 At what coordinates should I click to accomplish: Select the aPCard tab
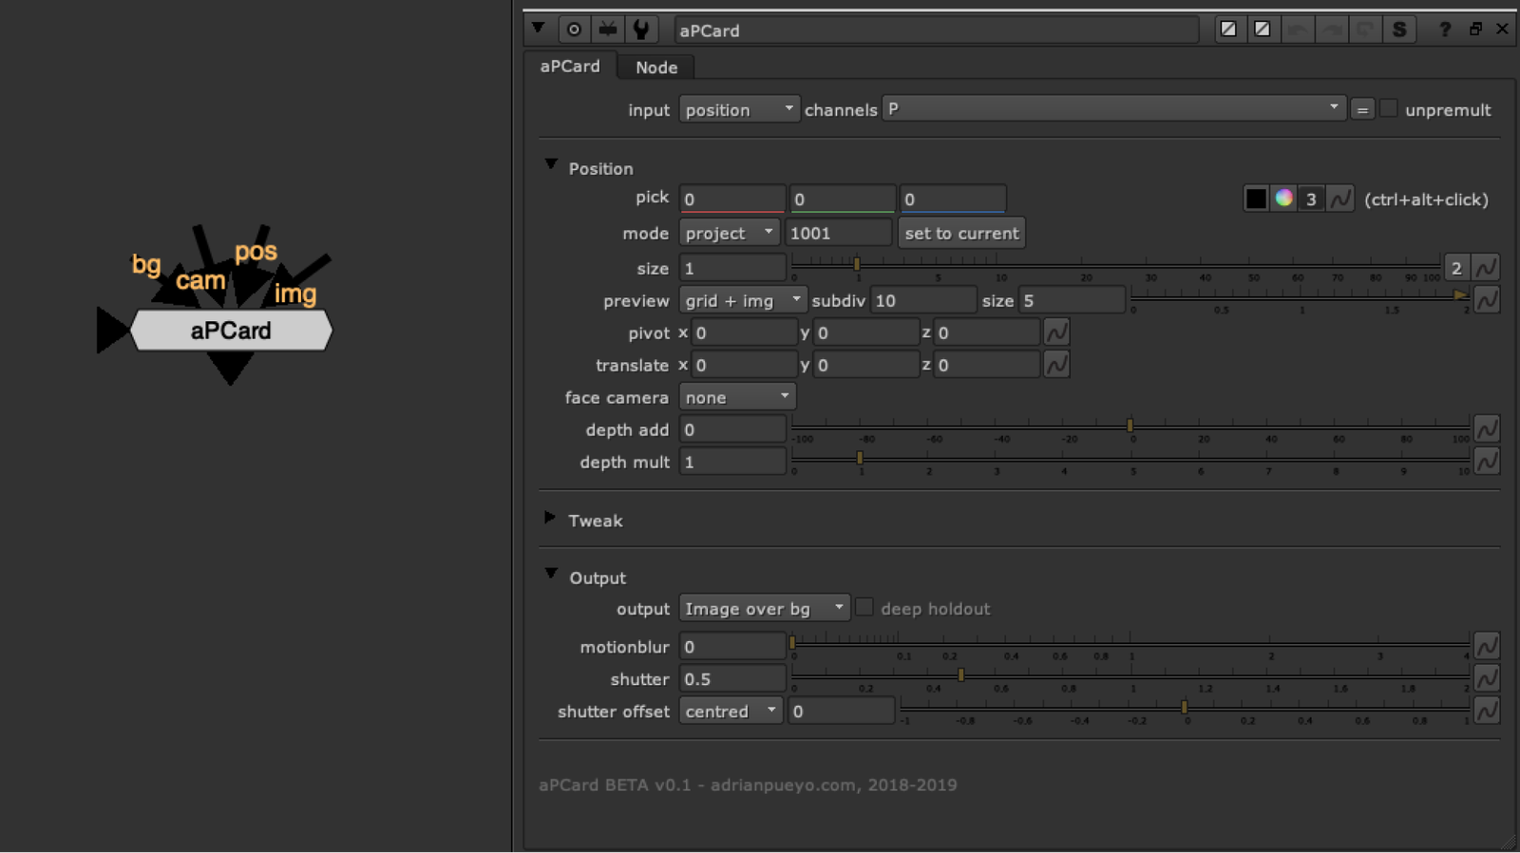pyautogui.click(x=570, y=66)
